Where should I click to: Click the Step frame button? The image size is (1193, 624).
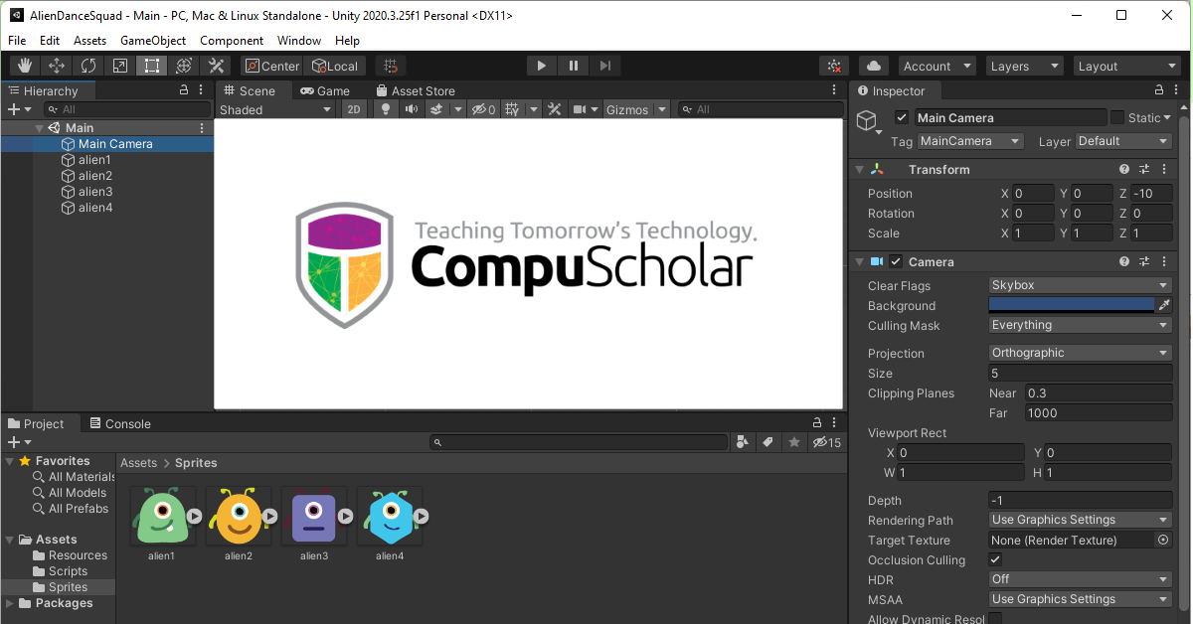605,66
